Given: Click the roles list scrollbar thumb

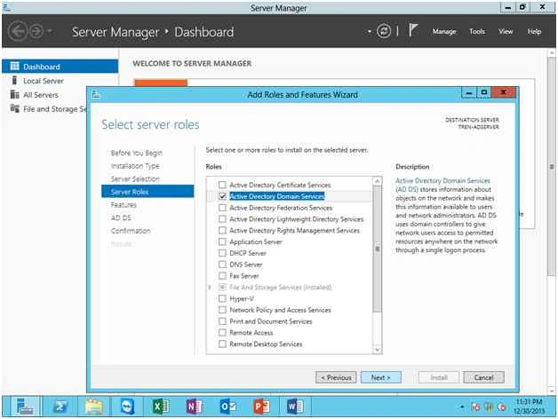Looking at the screenshot, I should [x=378, y=249].
